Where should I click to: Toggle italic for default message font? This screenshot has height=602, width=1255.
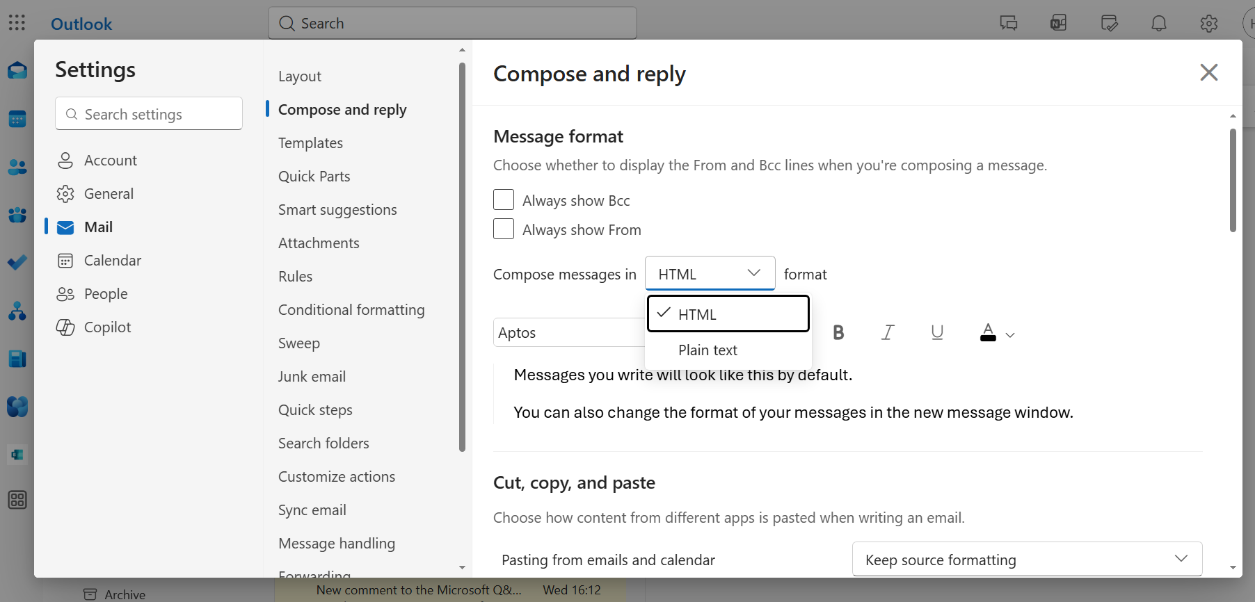coord(888,333)
